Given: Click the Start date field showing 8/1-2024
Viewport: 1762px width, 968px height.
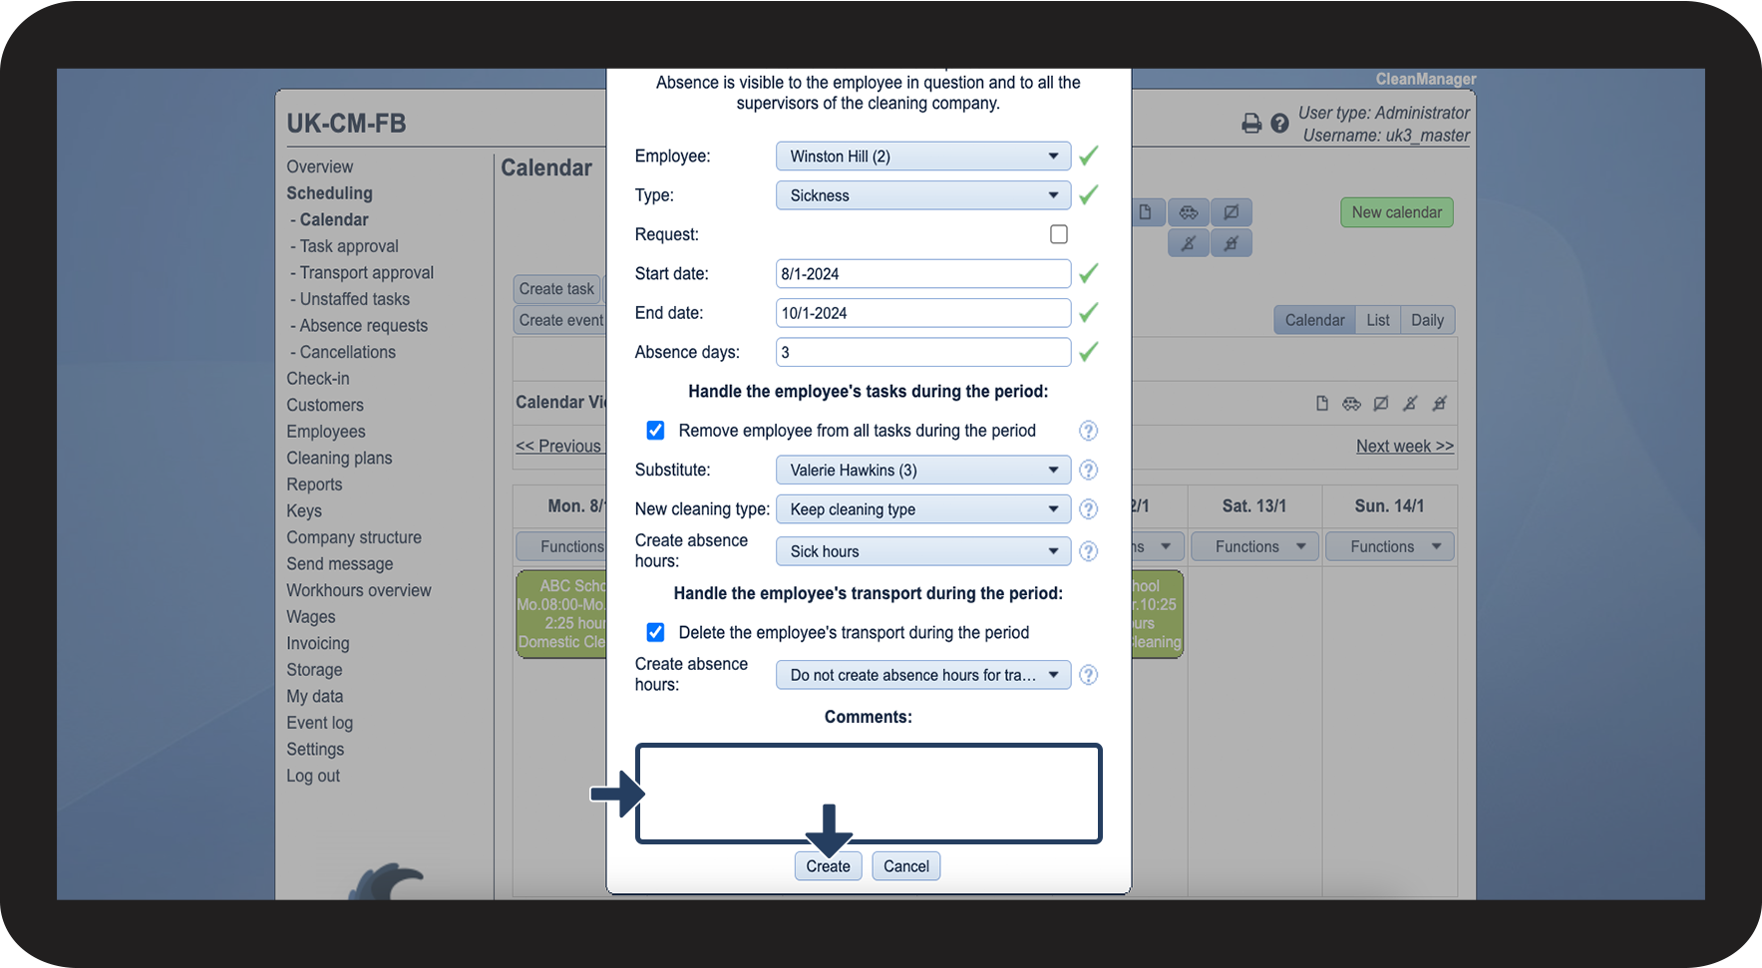Looking at the screenshot, I should pos(923,274).
